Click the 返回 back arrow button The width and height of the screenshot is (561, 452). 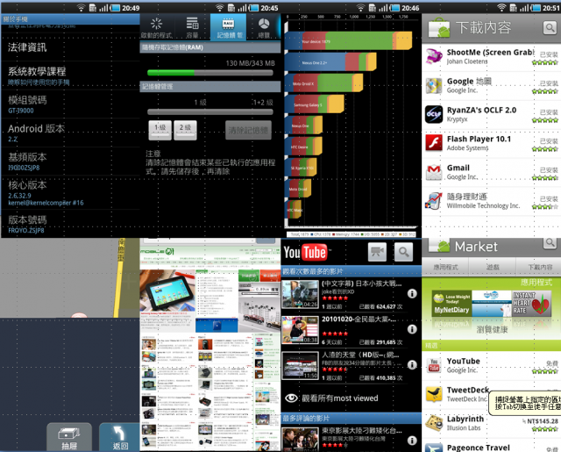[x=119, y=437]
